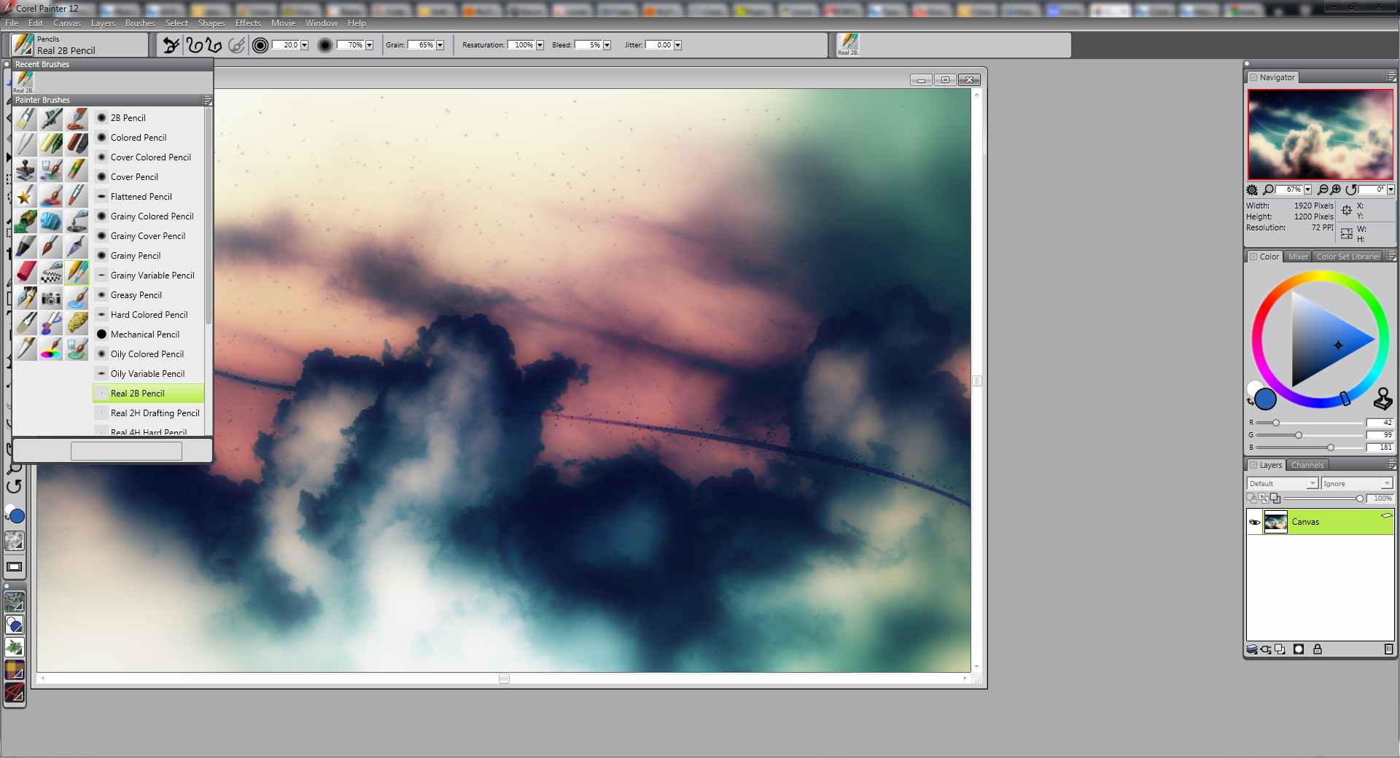Screen dimensions: 1400x758
Task: Select Flattened Pencil variant
Action: click(149, 197)
